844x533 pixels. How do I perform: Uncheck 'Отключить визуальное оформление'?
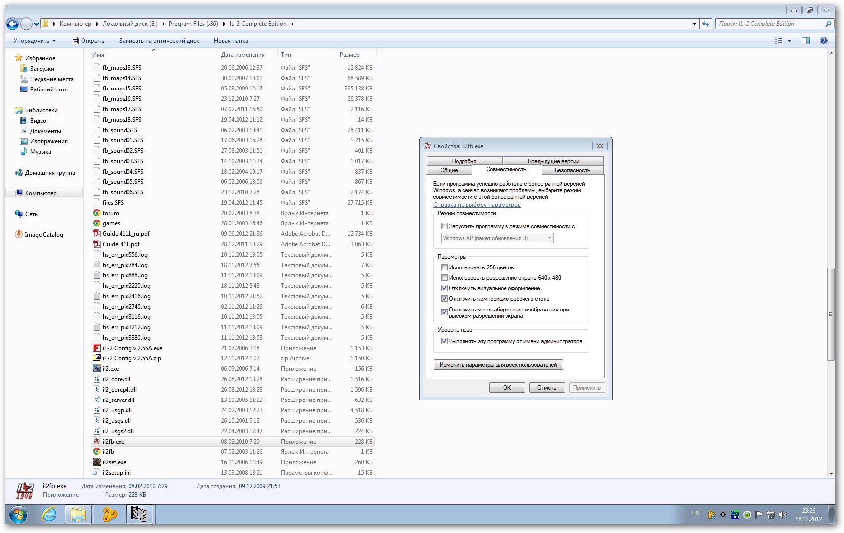tap(444, 288)
